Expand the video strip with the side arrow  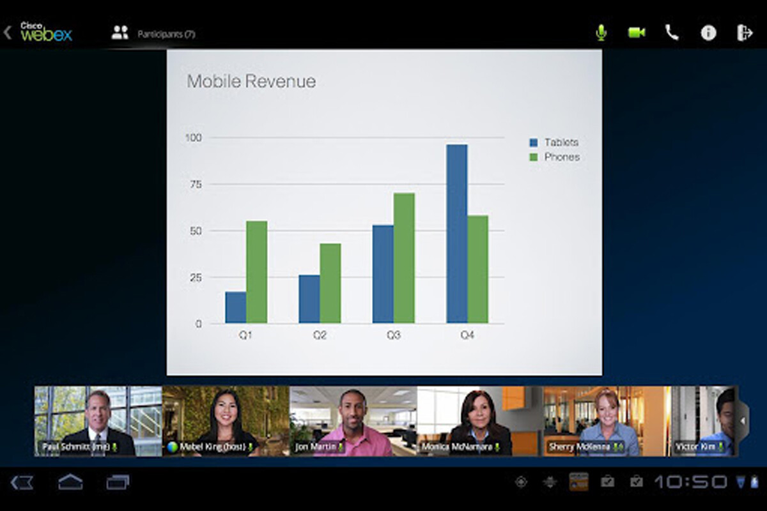point(742,421)
